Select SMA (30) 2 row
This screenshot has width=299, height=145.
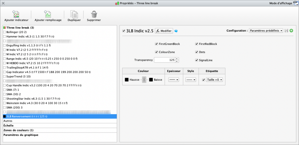click(60, 94)
